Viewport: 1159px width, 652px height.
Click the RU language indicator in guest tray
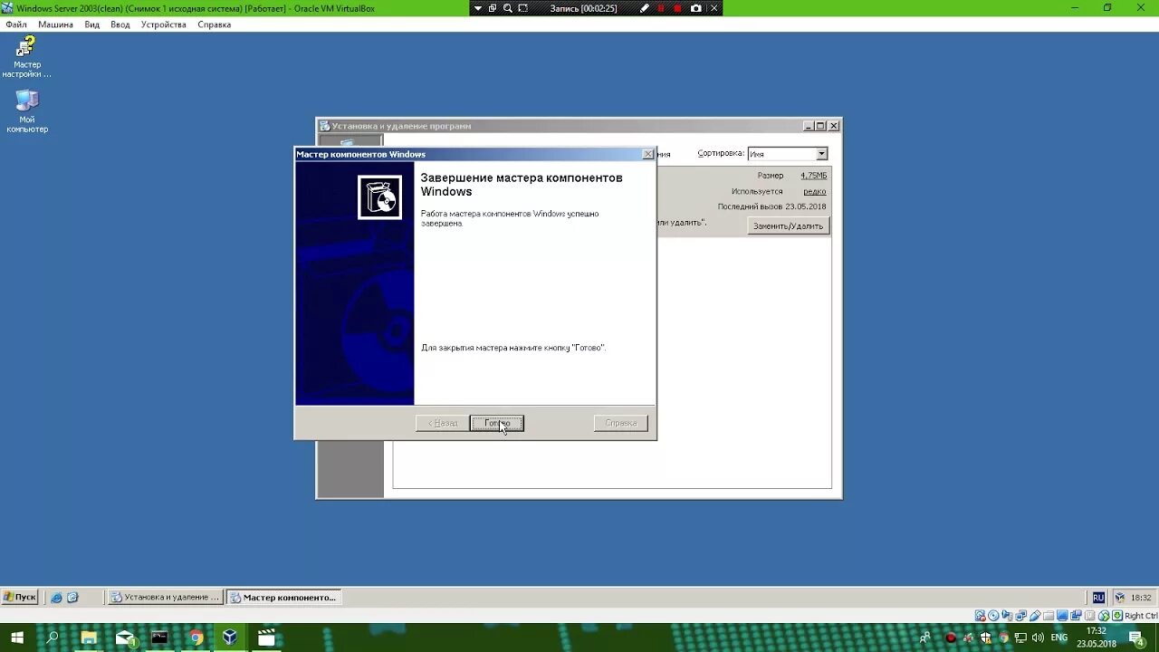click(x=1098, y=598)
